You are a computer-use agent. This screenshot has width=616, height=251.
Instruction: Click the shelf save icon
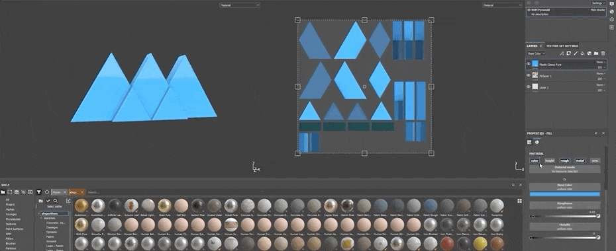tap(17, 192)
